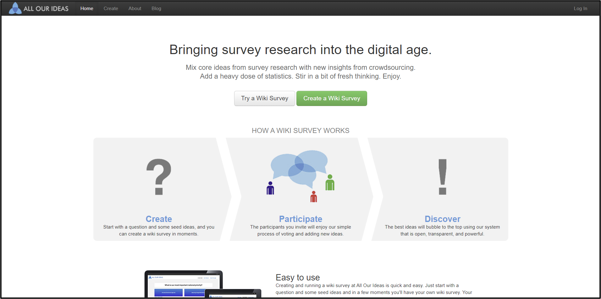The height and width of the screenshot is (299, 601).
Task: Click the Try a Wiki Survey button
Action: (264, 98)
